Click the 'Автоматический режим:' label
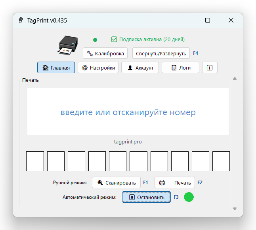256x230 pixels. pyautogui.click(x=90, y=197)
